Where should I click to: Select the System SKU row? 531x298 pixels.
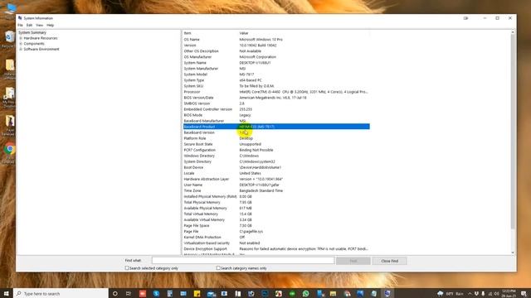(276, 86)
